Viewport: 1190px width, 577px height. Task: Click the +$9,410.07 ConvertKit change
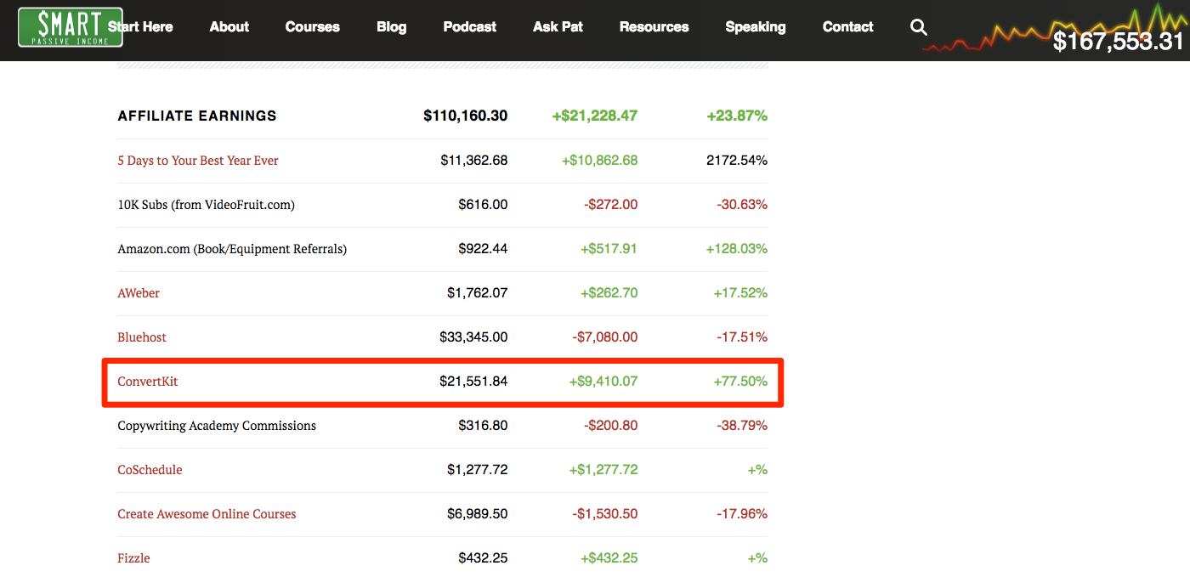click(x=603, y=382)
